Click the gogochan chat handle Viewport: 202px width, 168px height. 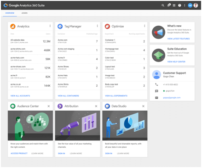pos(170,91)
